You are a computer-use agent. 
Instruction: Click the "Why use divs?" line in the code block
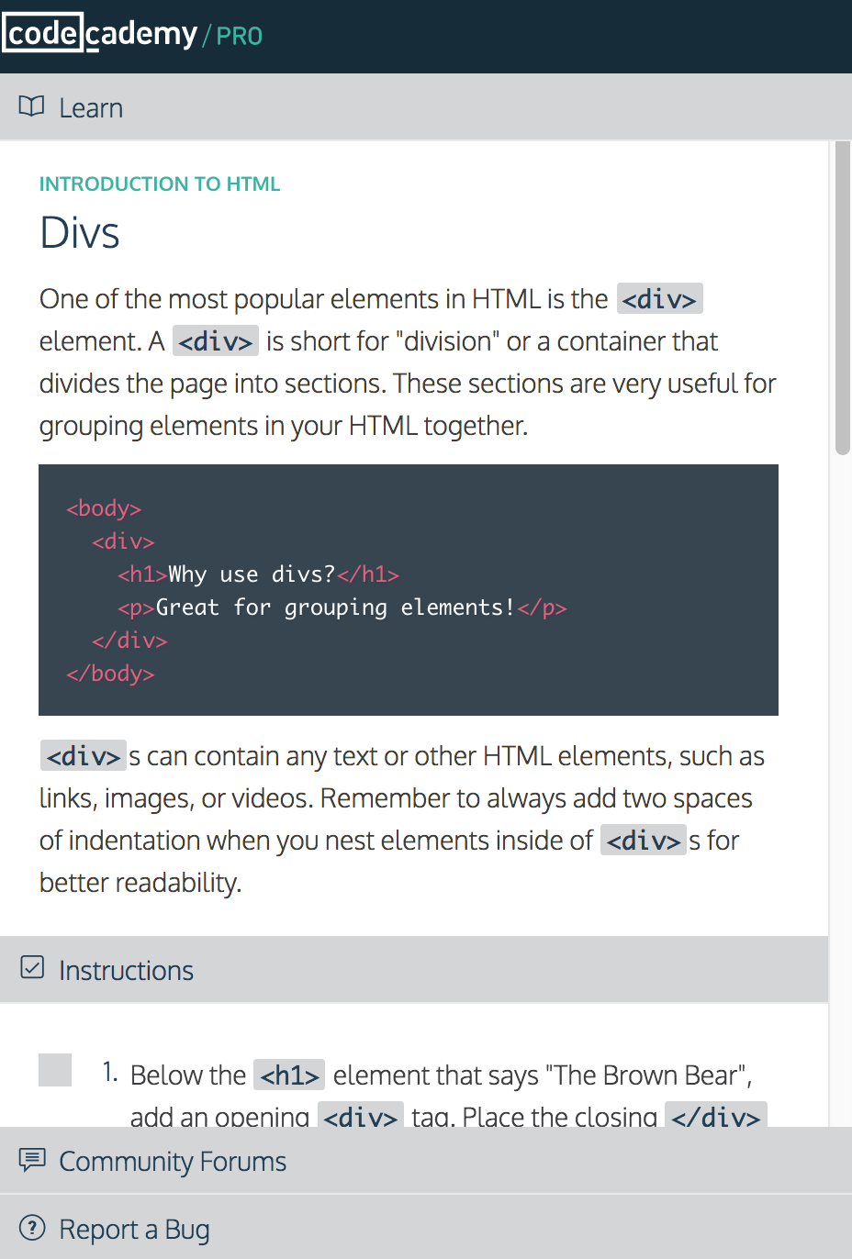click(x=252, y=574)
